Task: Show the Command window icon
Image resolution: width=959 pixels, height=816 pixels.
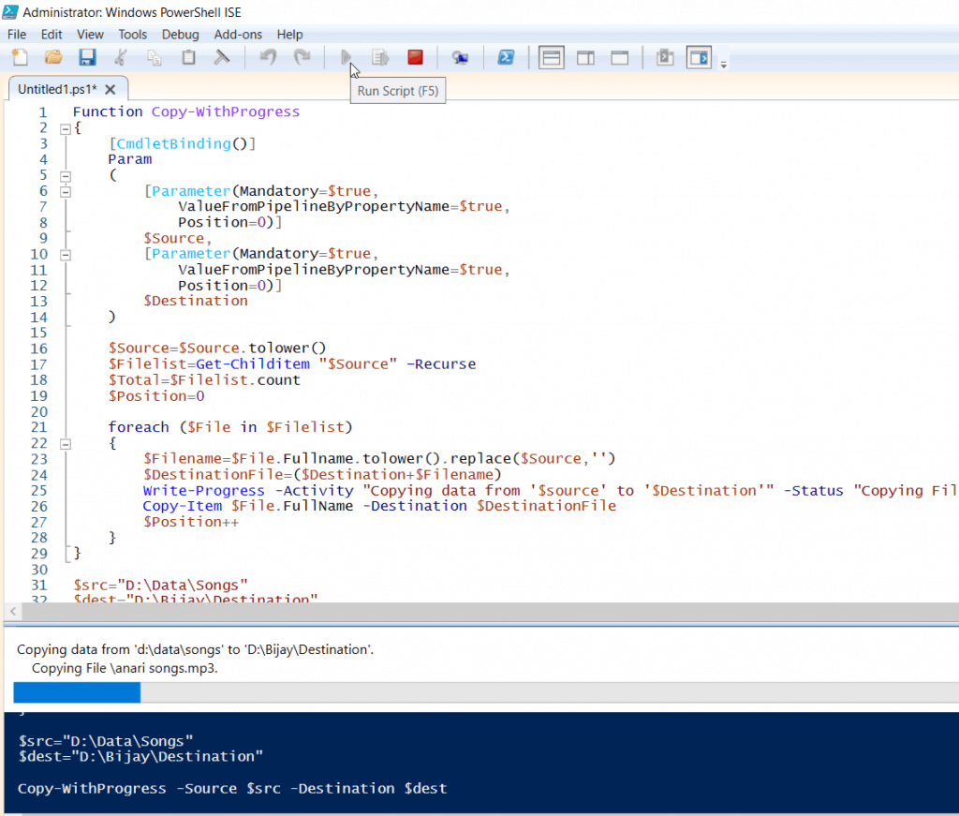Action: point(666,57)
